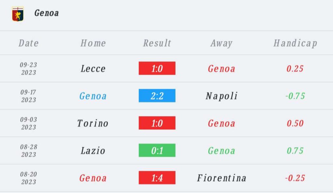Open the Torino team link
The height and width of the screenshot is (193, 333).
(x=93, y=123)
